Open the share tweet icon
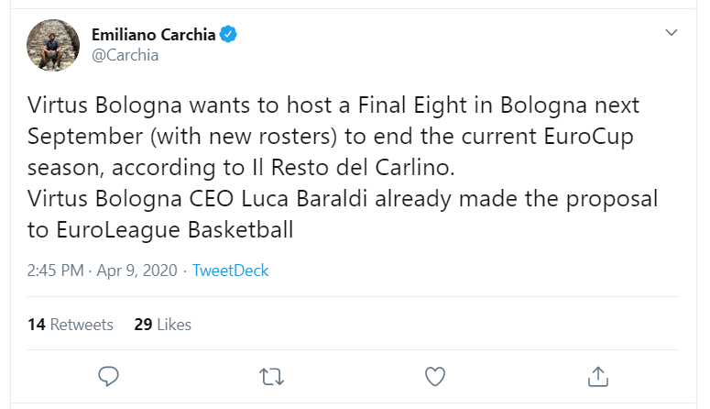The image size is (710, 409). (x=597, y=375)
